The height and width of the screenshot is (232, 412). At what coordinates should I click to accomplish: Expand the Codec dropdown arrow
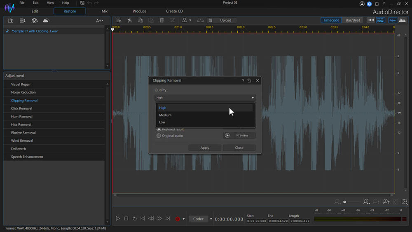pos(211,219)
